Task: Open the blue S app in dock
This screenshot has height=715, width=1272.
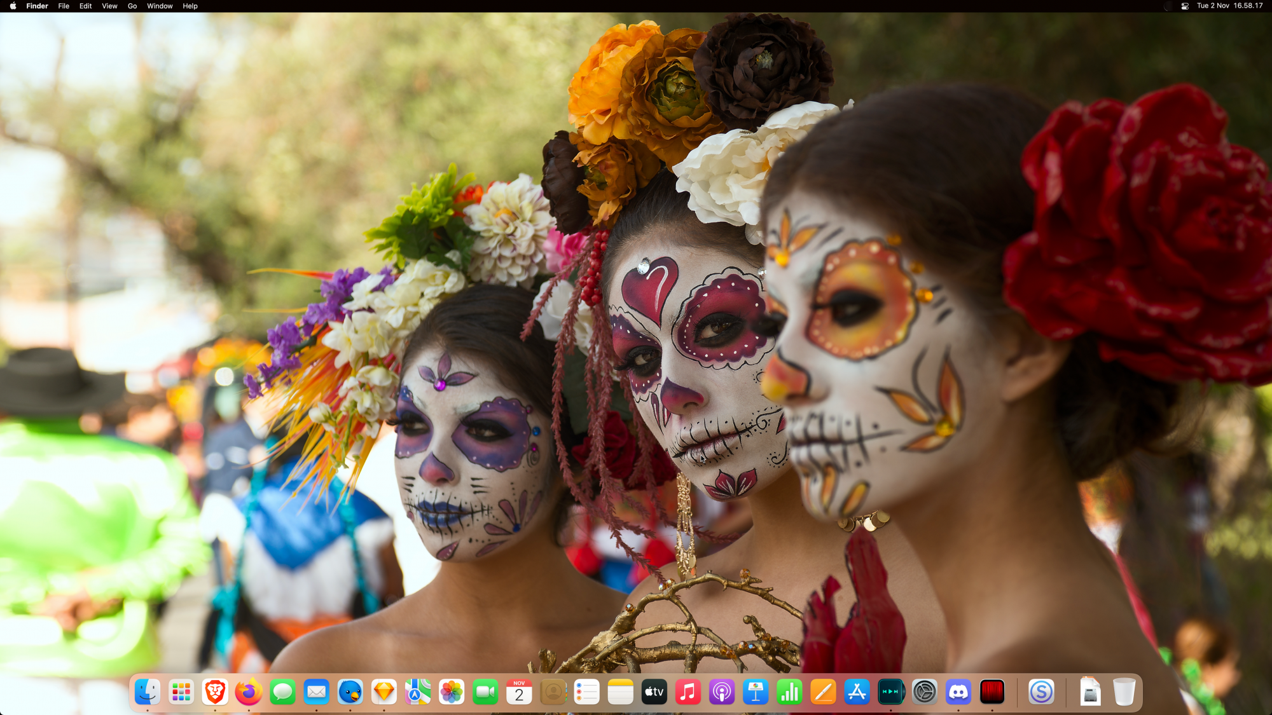Action: click(1041, 691)
